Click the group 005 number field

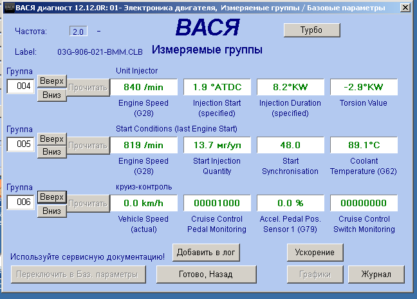click(21, 144)
